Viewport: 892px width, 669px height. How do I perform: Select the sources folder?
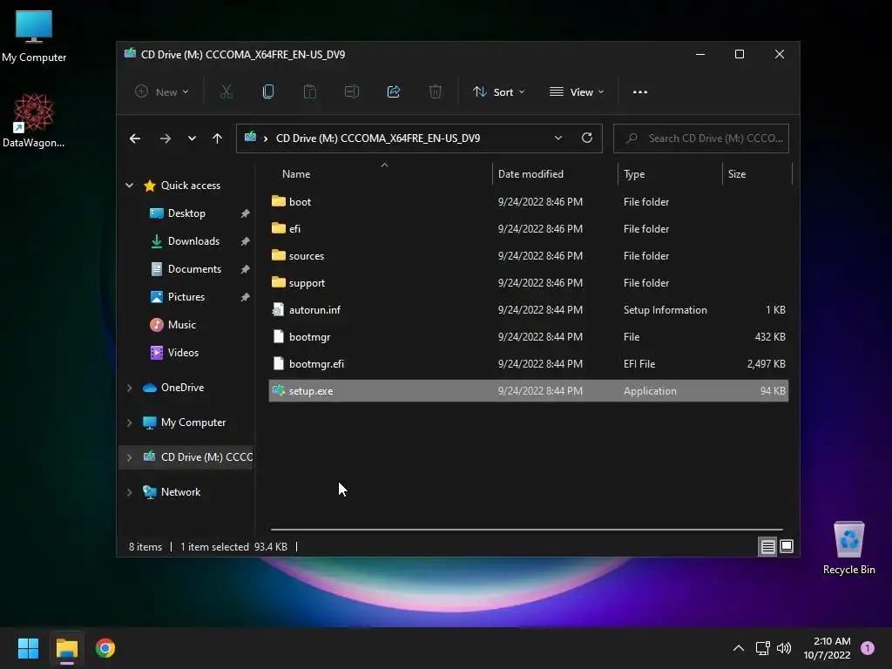point(529,256)
